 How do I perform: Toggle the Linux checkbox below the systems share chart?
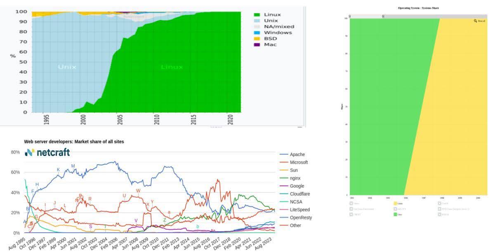click(x=396, y=203)
